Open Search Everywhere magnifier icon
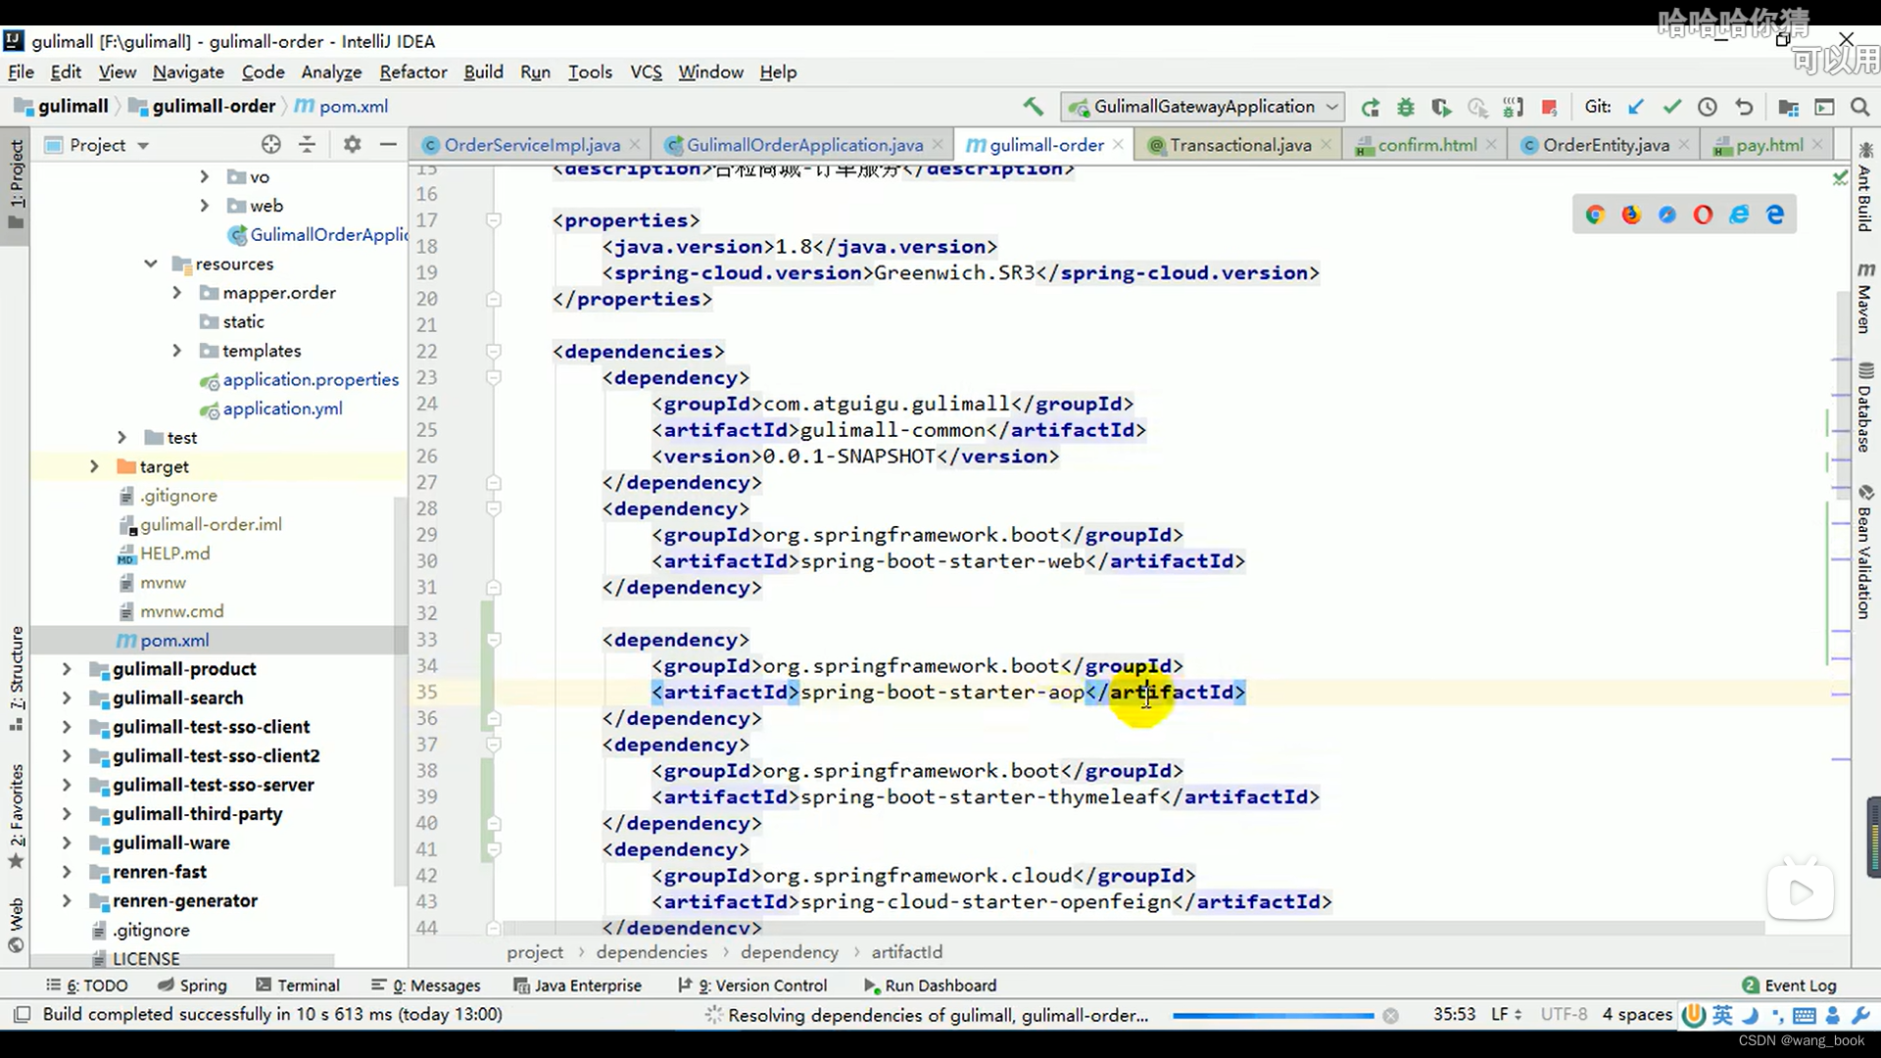1881x1058 pixels. click(x=1859, y=107)
